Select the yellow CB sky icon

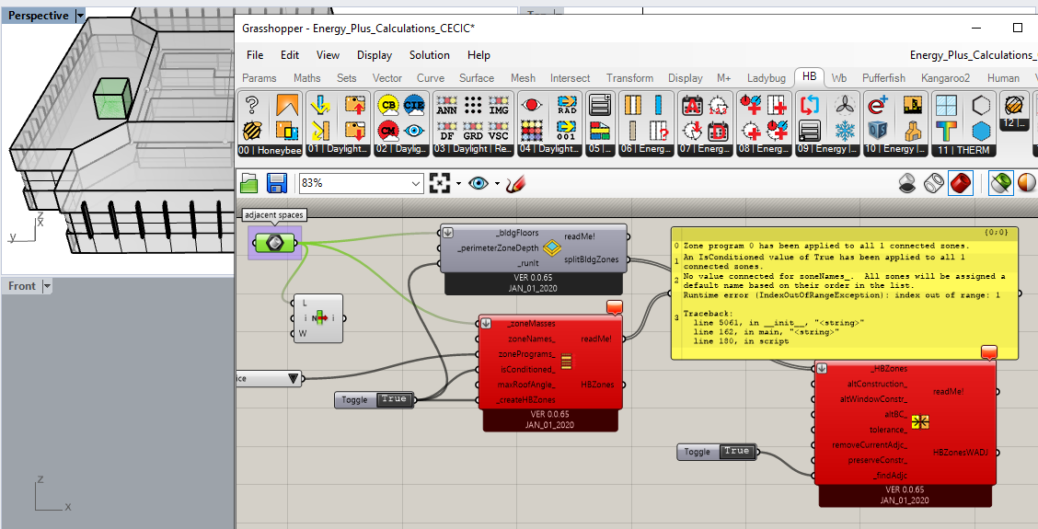388,105
